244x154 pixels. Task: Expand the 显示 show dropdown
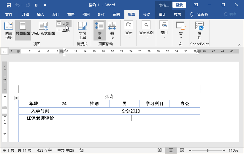129,30
